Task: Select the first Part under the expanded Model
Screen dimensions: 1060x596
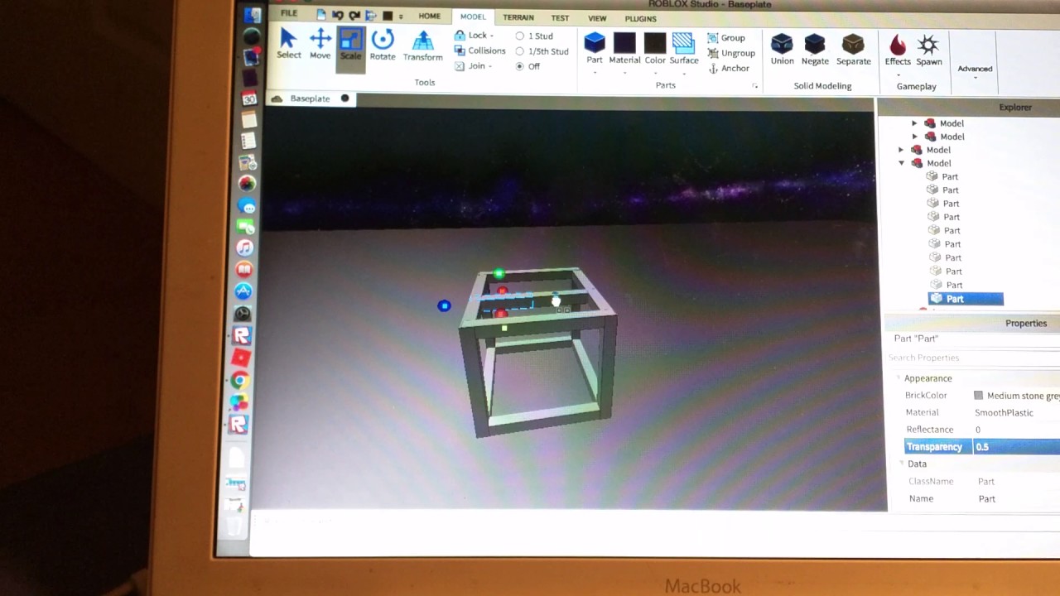Action: pyautogui.click(x=942, y=176)
